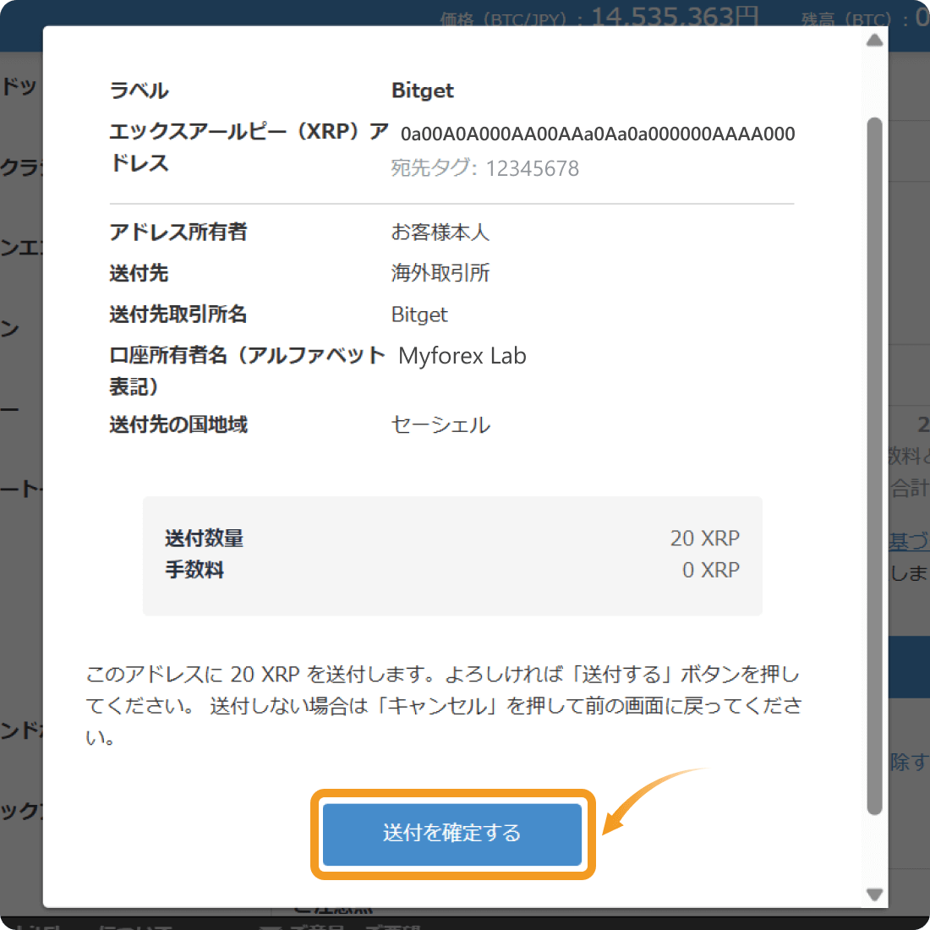Click the Bitget label value
The image size is (930, 930).
[423, 90]
